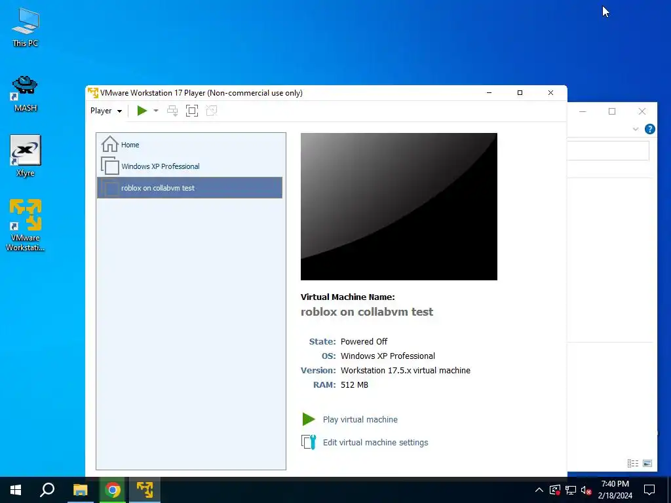Click the search field in background window
Image resolution: width=671 pixels, height=503 pixels.
(608, 151)
